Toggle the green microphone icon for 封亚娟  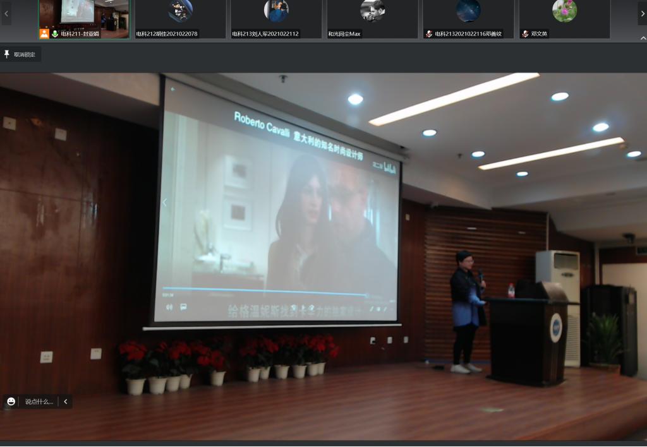[55, 33]
